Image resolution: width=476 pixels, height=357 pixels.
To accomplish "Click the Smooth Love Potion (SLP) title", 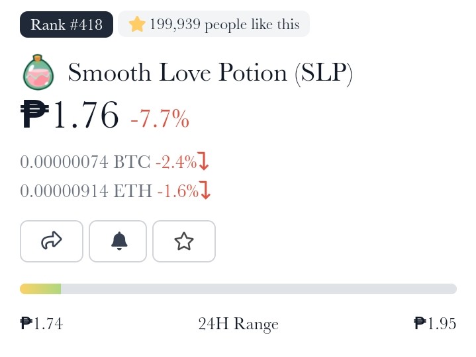I will click(x=210, y=73).
